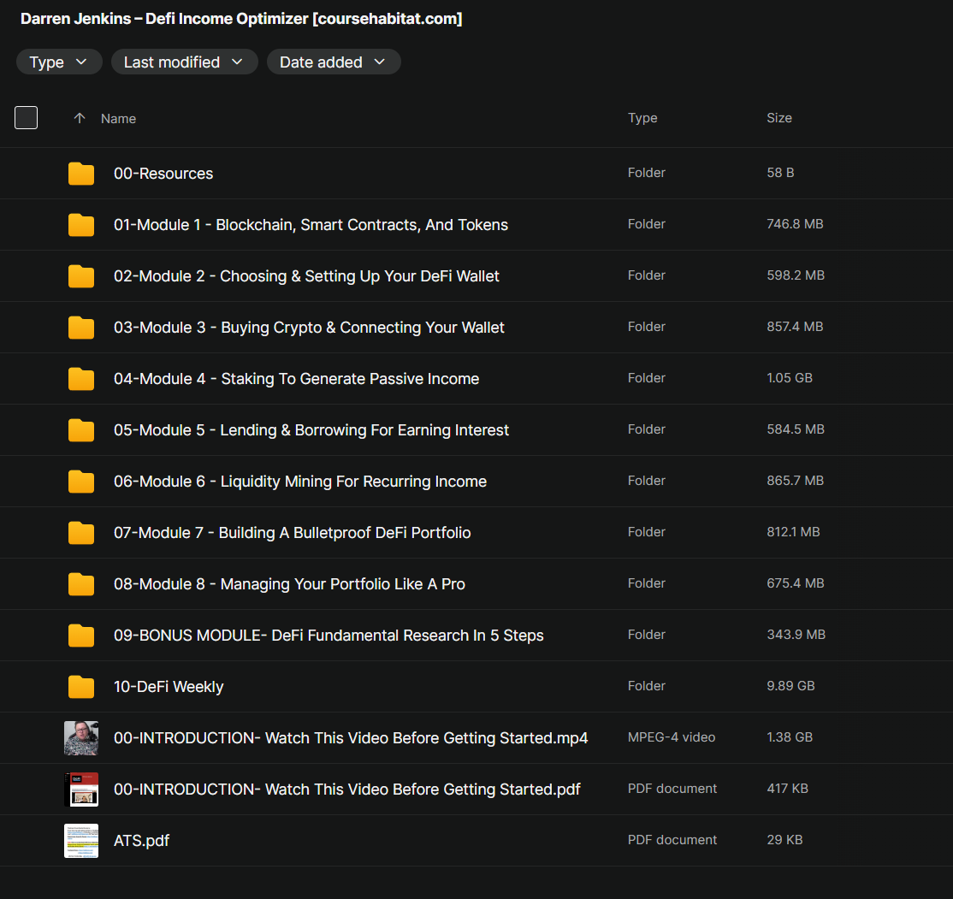The image size is (953, 899).
Task: Open 01-Module 1 Blockchain, Smart Contracts folder name
Action: coord(311,225)
